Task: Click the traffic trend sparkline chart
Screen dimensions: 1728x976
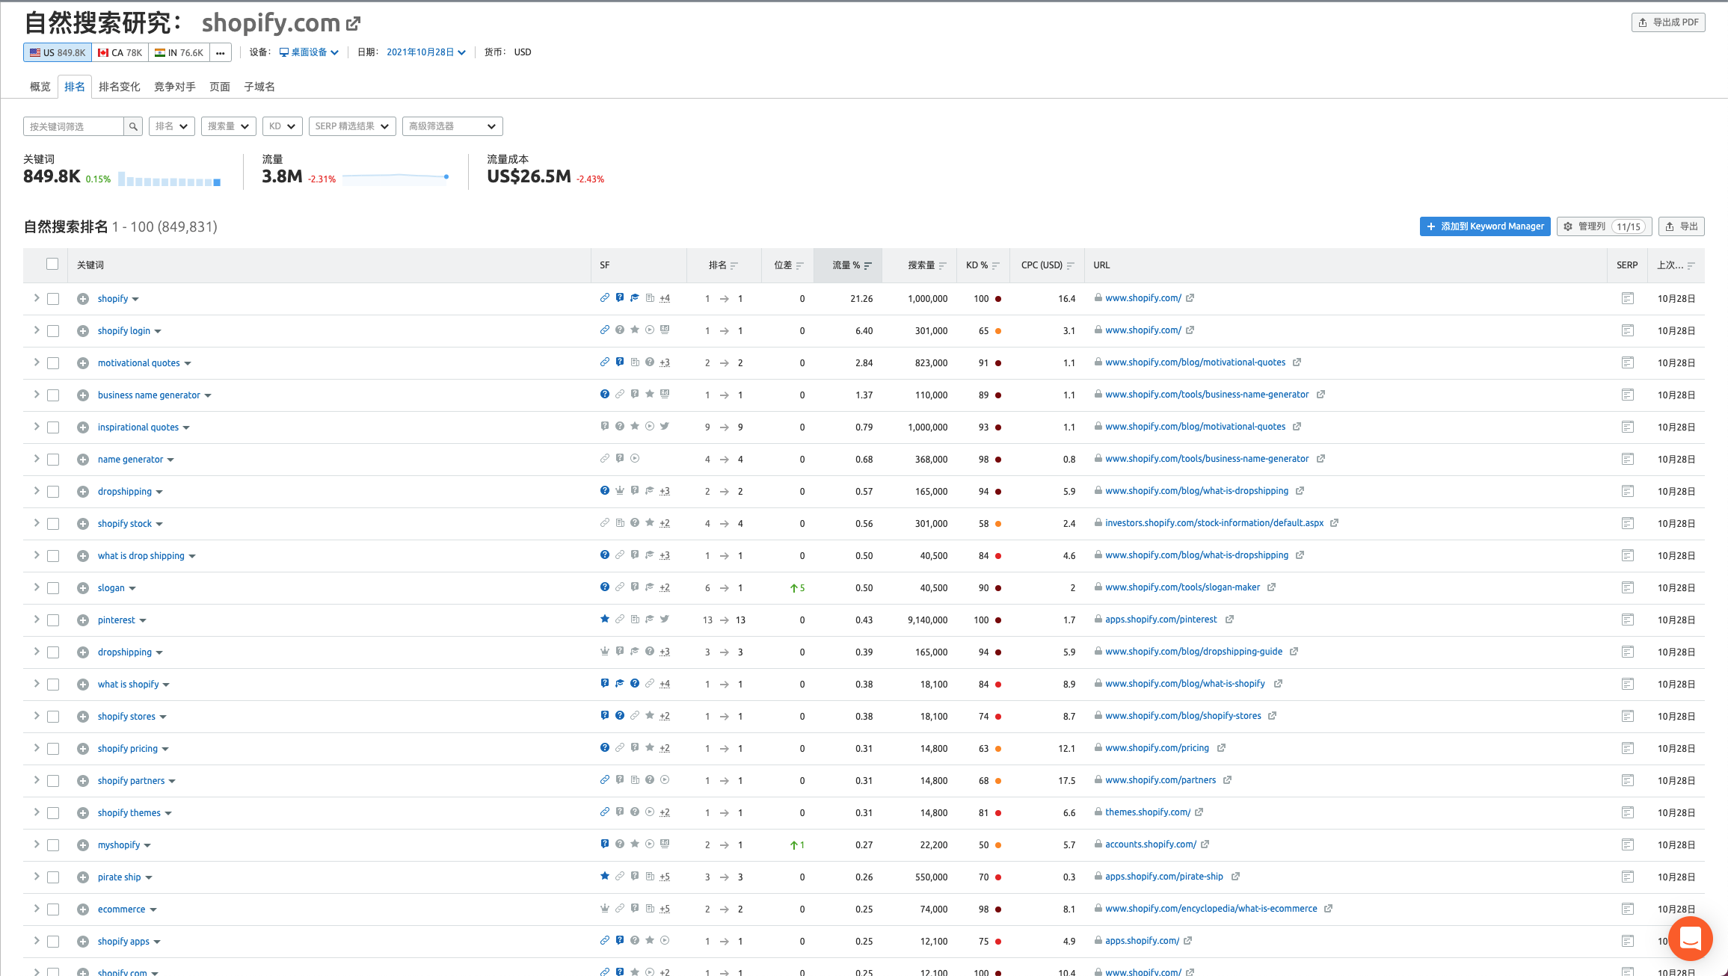Action: coord(396,178)
